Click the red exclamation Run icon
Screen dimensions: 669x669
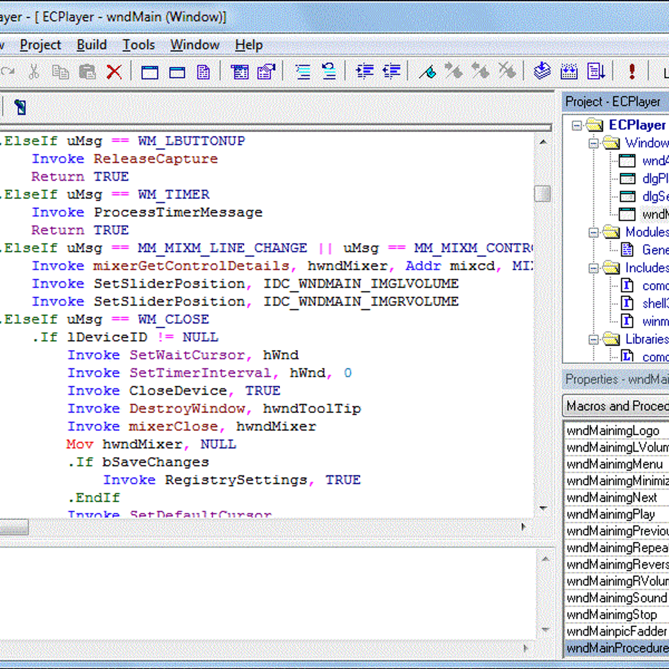[x=632, y=71]
